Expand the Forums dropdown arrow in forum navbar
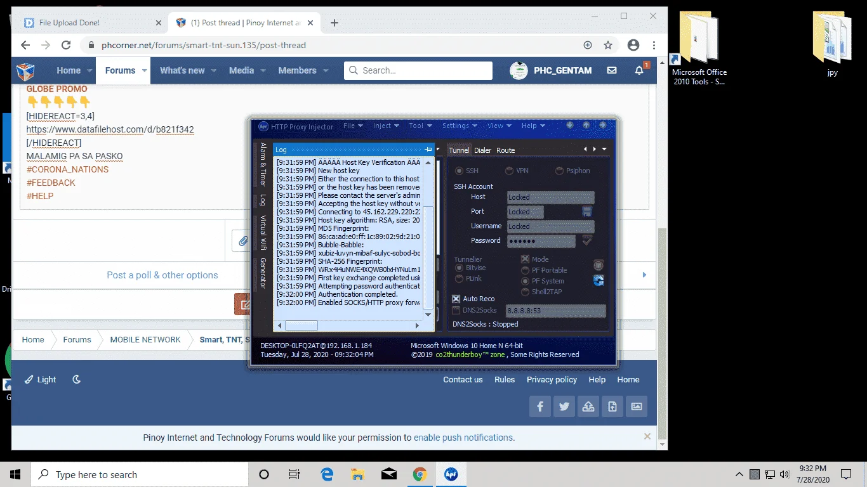867x487 pixels. (145, 70)
